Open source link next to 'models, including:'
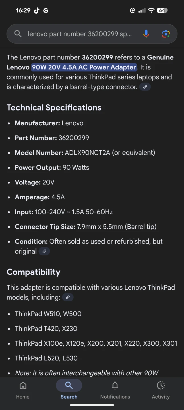The image size is (184, 410). pos(68,298)
